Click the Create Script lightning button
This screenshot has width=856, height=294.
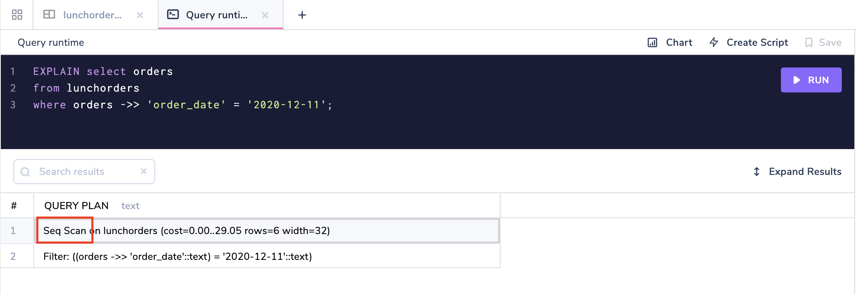[749, 42]
